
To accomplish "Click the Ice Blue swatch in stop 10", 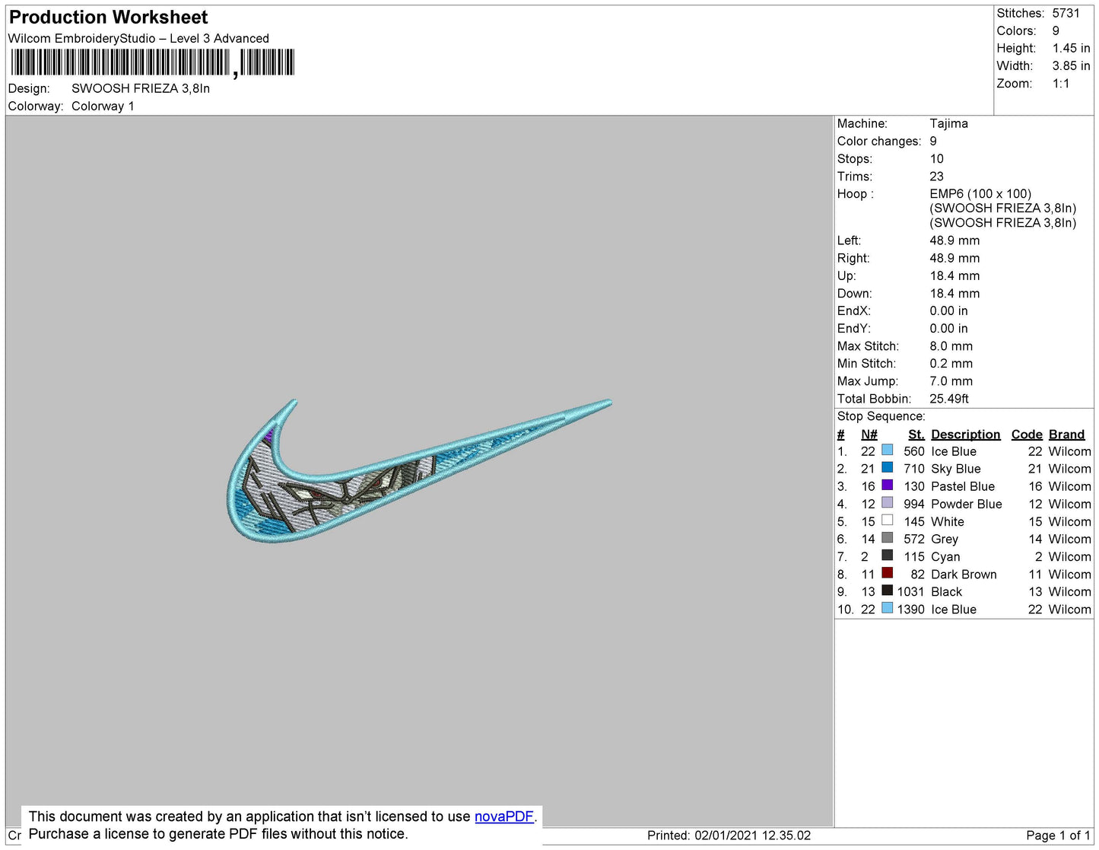I will [x=887, y=608].
